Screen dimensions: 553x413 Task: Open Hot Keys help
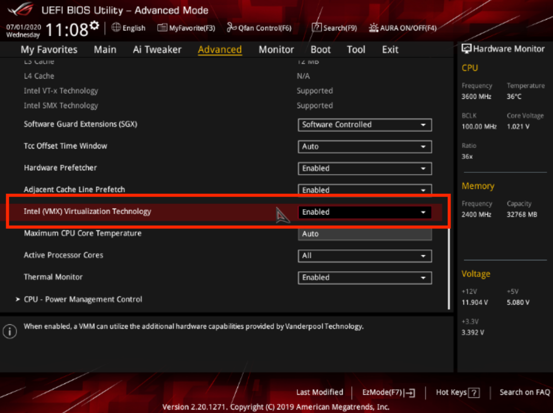pyautogui.click(x=458, y=392)
